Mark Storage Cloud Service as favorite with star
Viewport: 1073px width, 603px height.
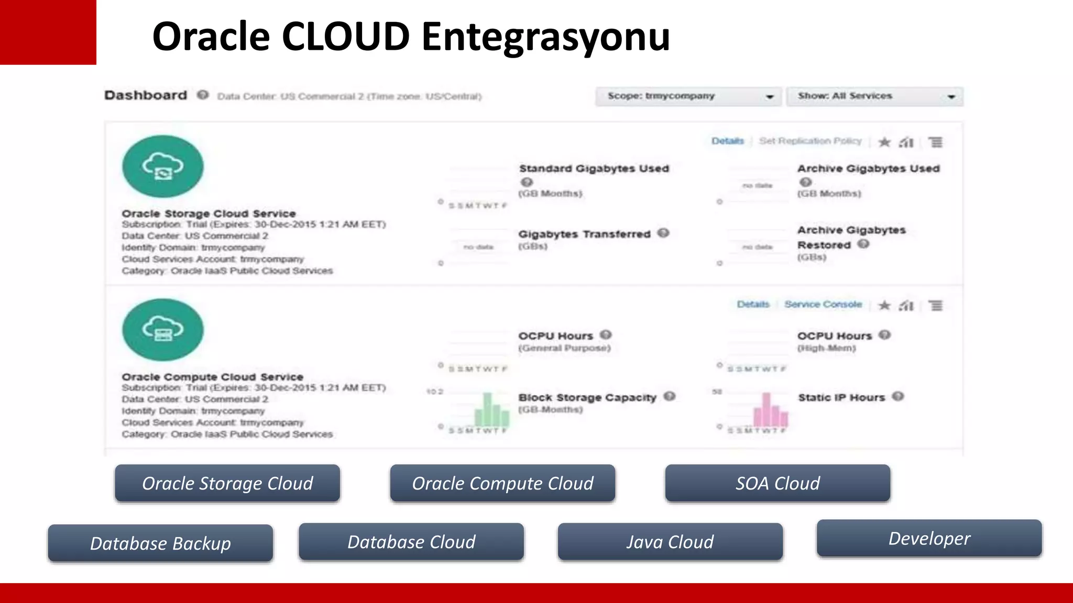click(884, 142)
